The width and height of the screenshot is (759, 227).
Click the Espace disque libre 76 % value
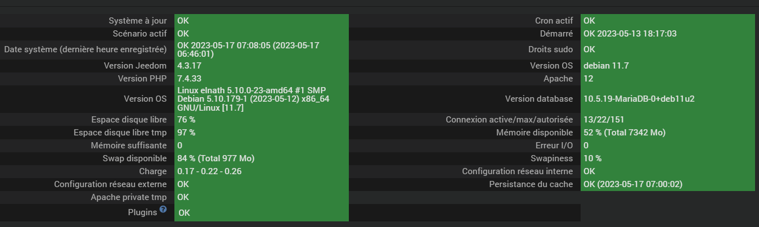pyautogui.click(x=186, y=120)
